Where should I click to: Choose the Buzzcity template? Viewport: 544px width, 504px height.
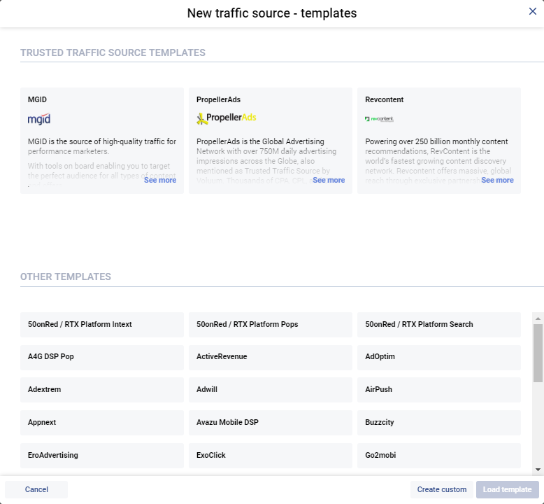click(439, 422)
